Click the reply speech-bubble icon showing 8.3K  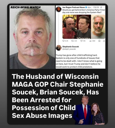pos(64,41)
